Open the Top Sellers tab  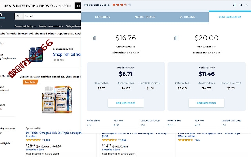click(x=102, y=17)
